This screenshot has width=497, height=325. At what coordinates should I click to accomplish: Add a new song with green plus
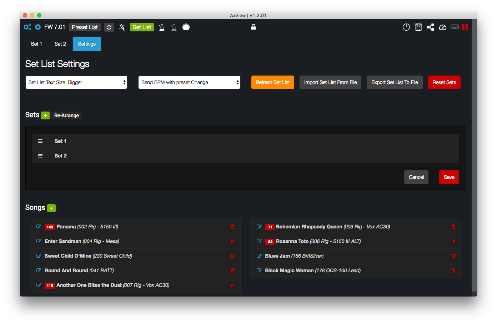pos(51,208)
